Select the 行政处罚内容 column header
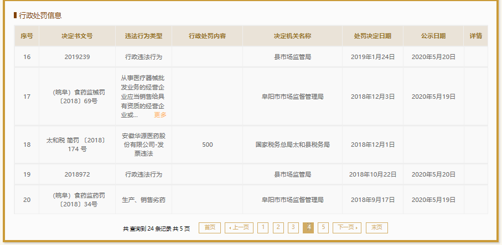Viewport: 502px width, 245px height. 207,36
